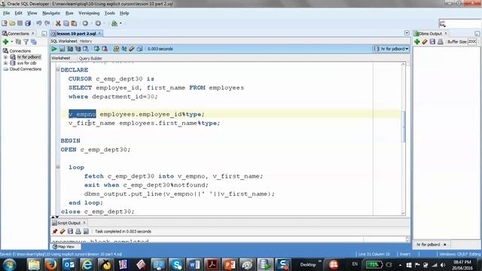Navigate Back using main toolbar arrow
This screenshot has height=271, width=482.
coord(85,23)
